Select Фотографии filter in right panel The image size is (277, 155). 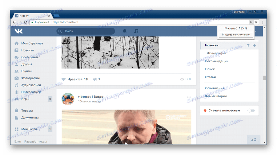click(x=217, y=53)
